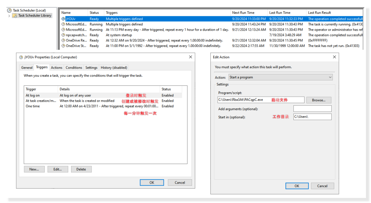Click the OneDrive Reporting task clock icon

[63, 40]
